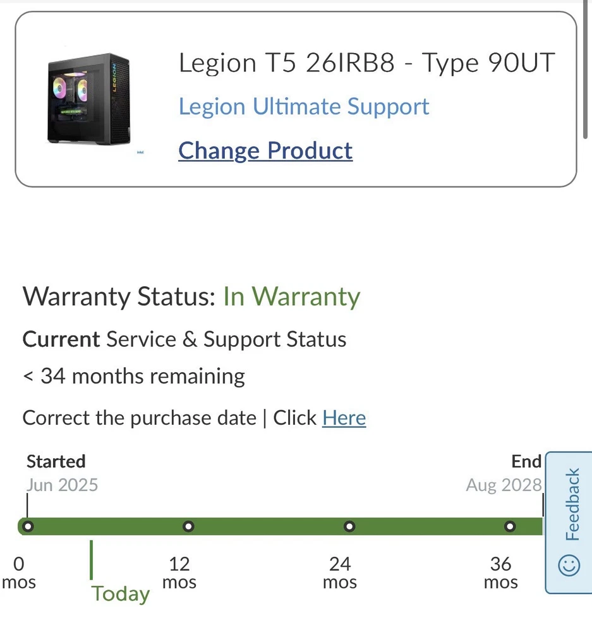Click the Legion T5 26IRB8 product title

click(x=366, y=63)
